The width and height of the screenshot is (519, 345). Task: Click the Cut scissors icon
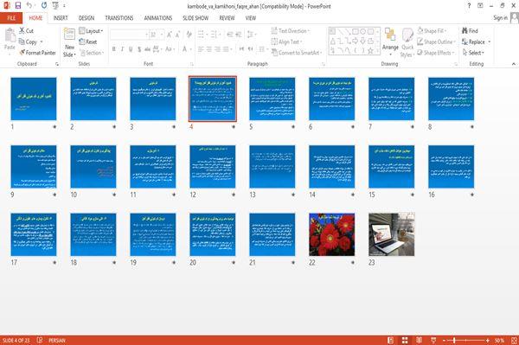coord(22,30)
